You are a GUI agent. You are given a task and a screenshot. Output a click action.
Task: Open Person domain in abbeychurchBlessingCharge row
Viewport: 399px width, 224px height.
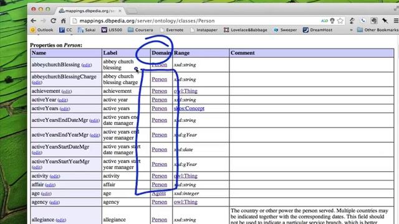(x=160, y=79)
